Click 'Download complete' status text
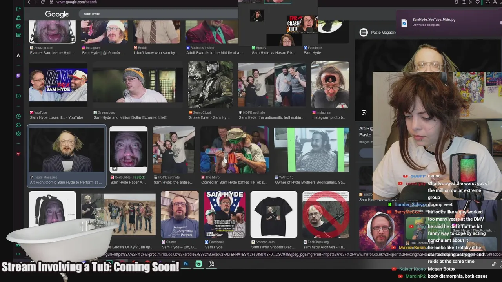Viewport: 502px width, 282px height. coord(426,25)
